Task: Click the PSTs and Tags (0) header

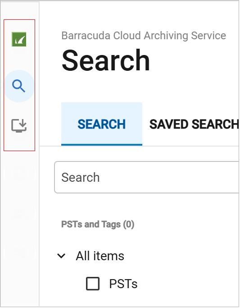Action: pyautogui.click(x=98, y=224)
